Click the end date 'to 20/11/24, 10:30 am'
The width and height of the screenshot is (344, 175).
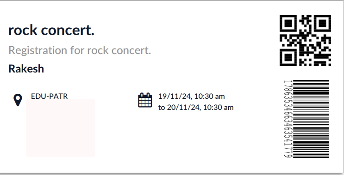click(196, 108)
